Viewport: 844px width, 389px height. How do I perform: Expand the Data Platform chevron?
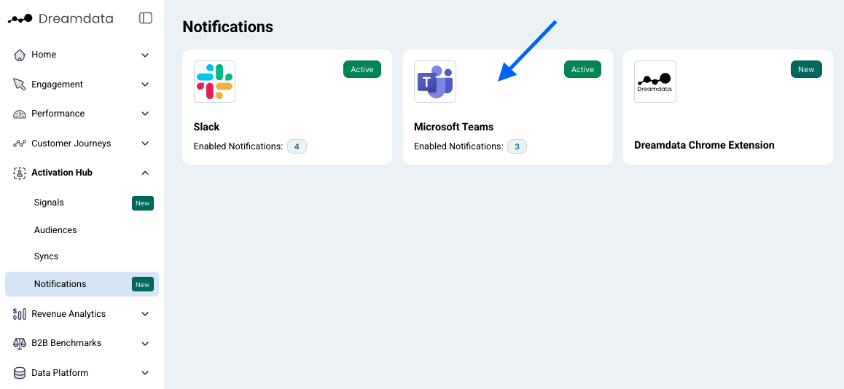pyautogui.click(x=145, y=373)
